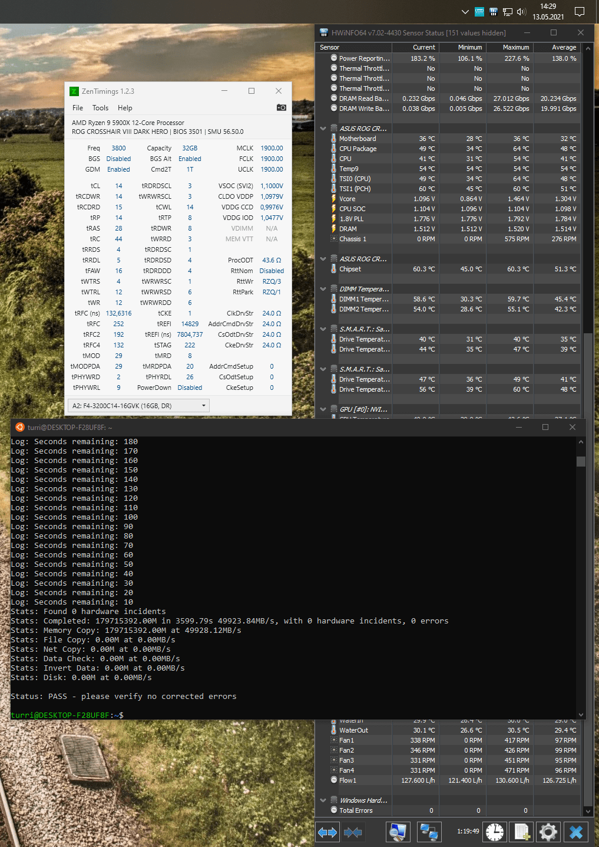Click the lightning bolt icon beside Vcore
This screenshot has width=599, height=847.
pos(334,199)
